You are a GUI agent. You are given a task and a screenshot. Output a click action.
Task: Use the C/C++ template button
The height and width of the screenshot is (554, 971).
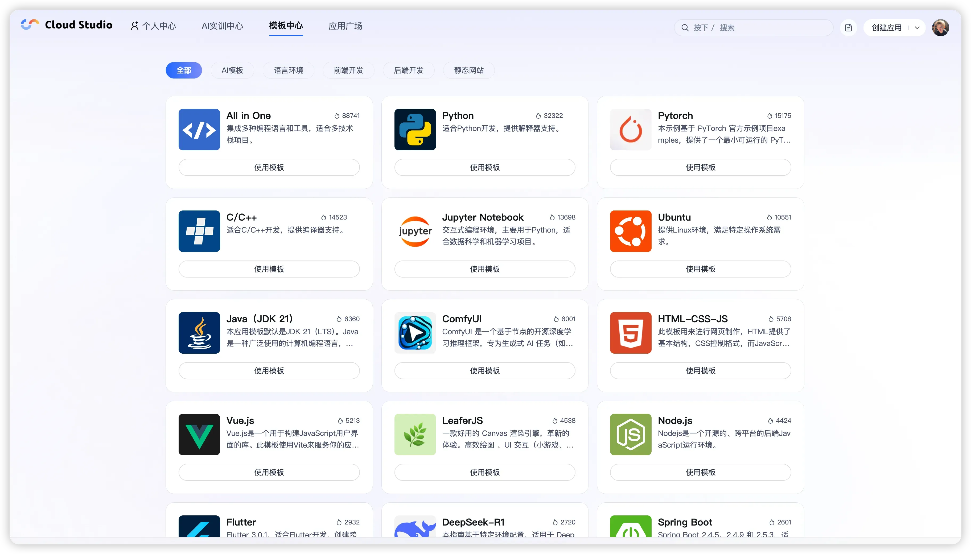(x=269, y=269)
